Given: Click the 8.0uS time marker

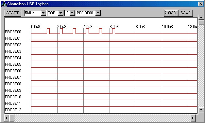Looking at the screenshot, I should (140, 27).
